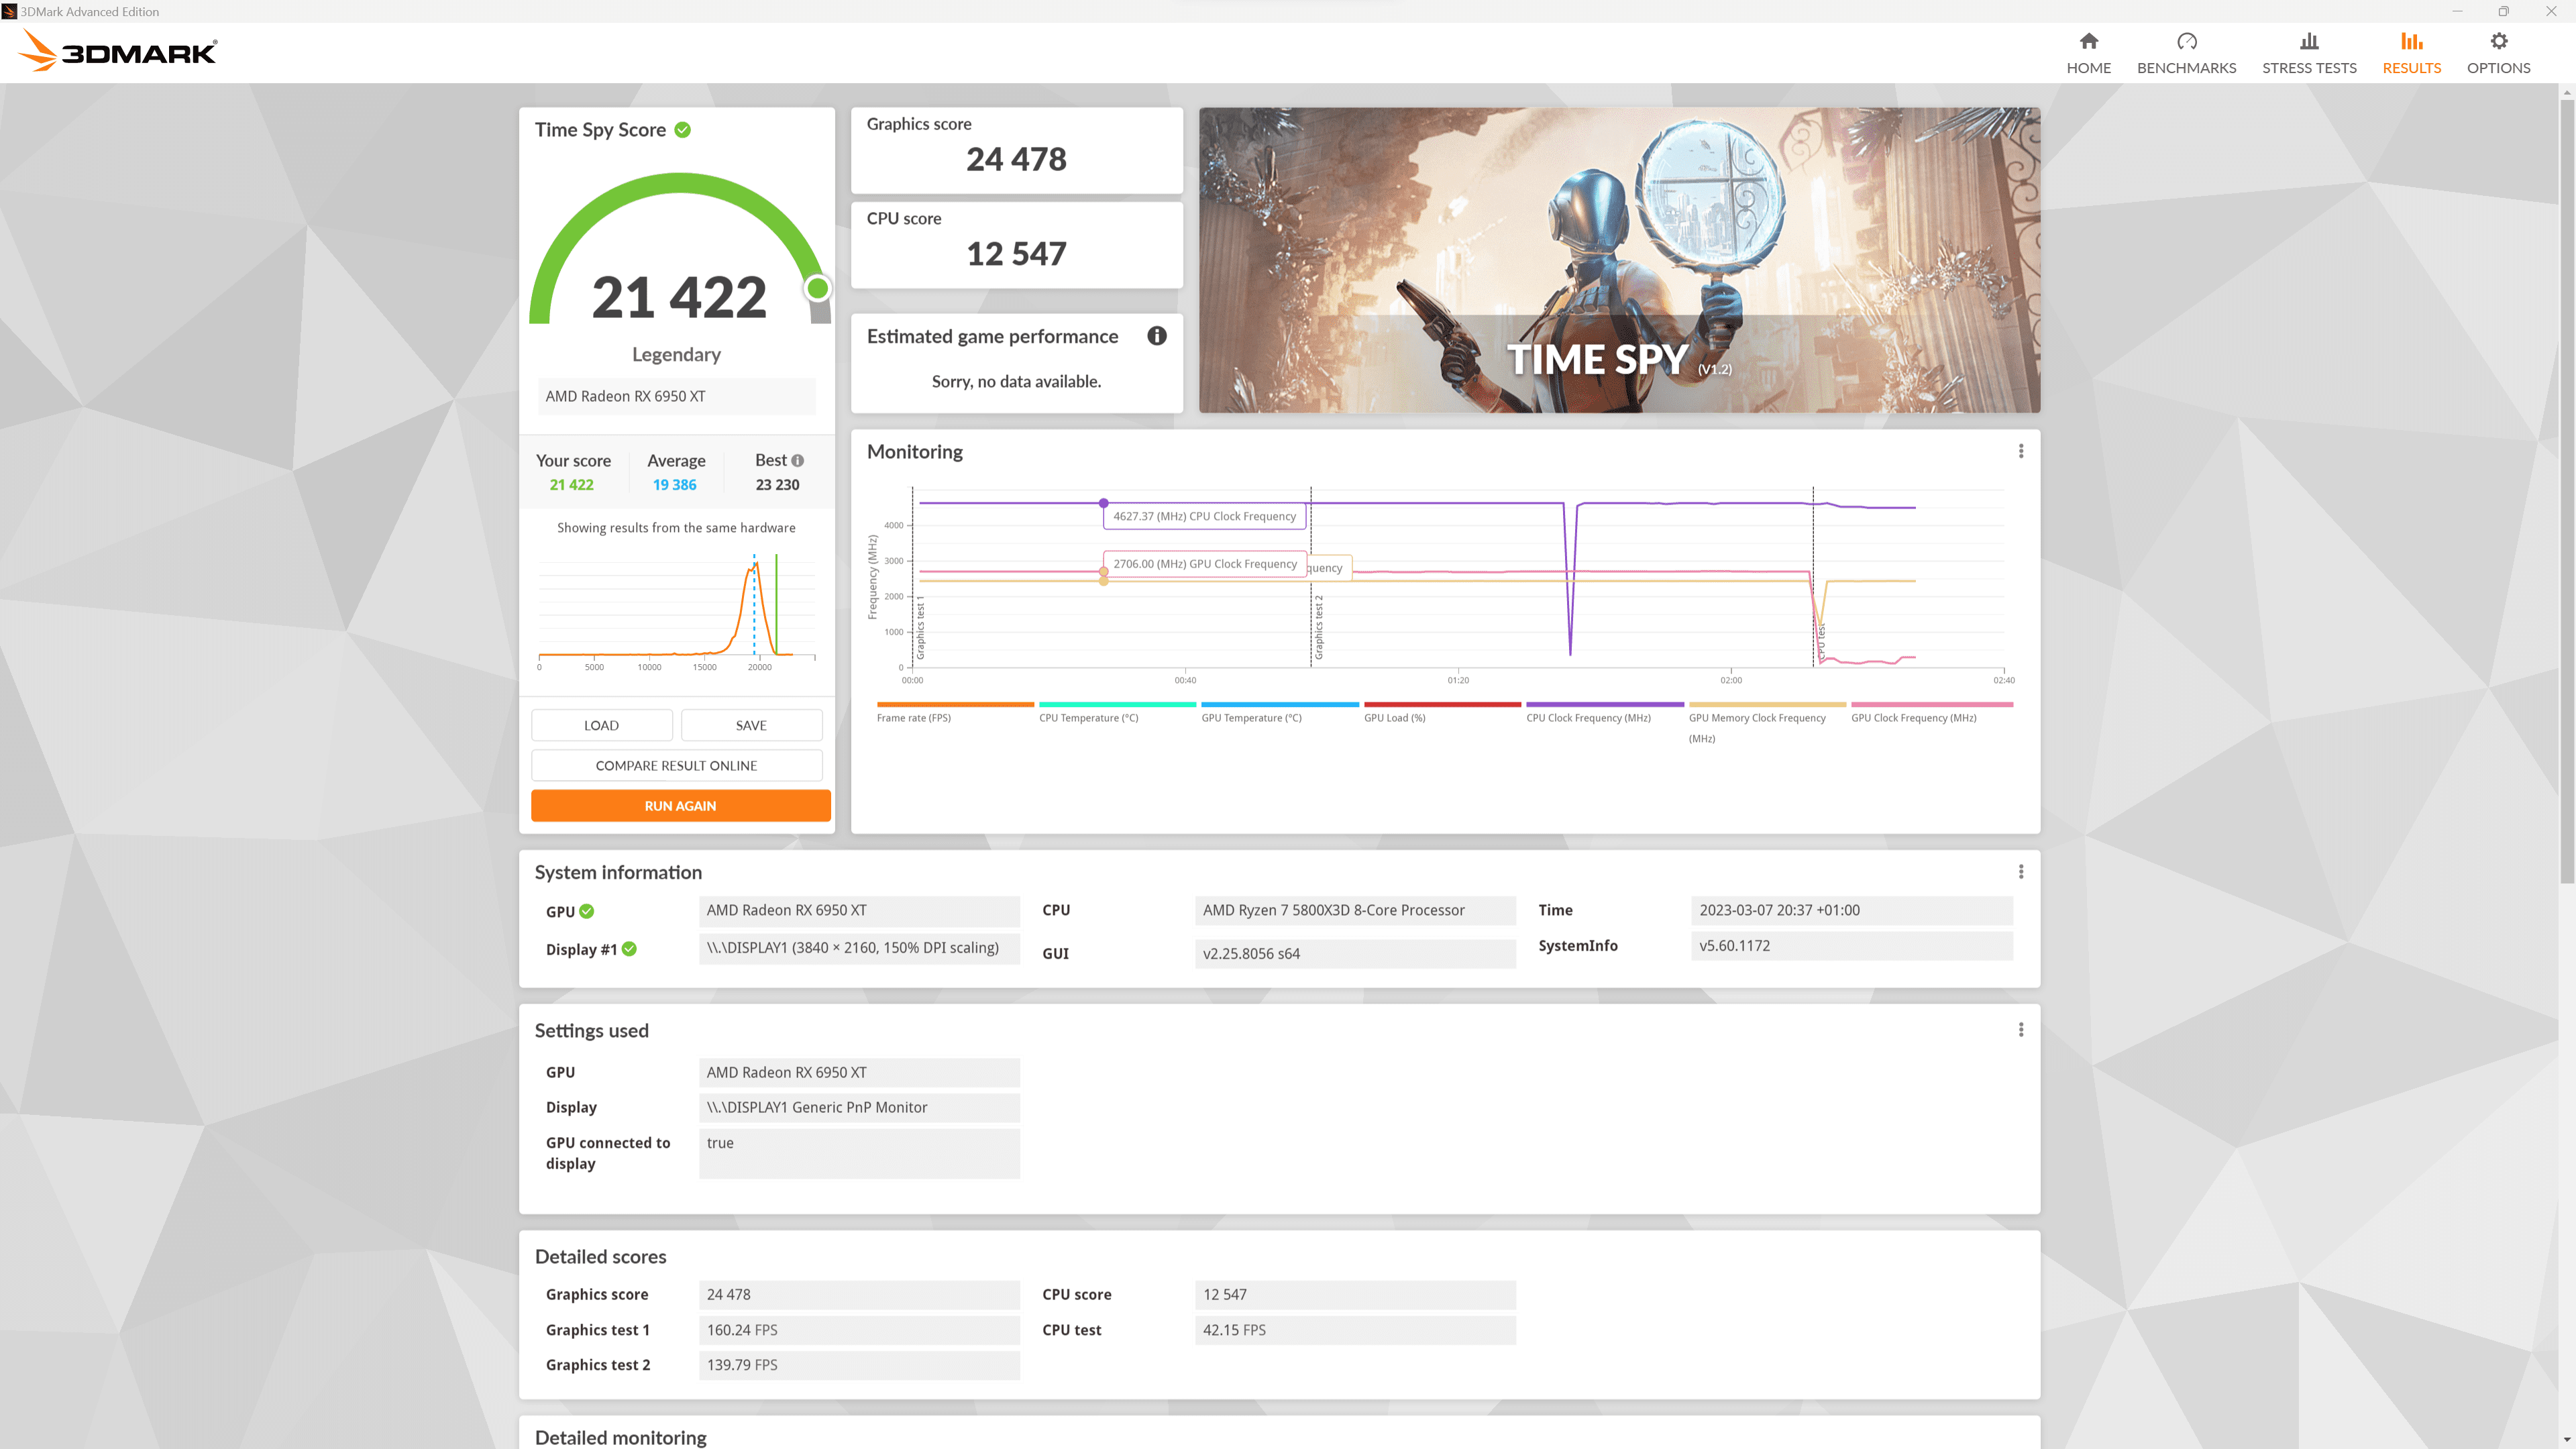Click COMPARE RESULT ONLINE
Viewport: 2576px width, 1449px height.
click(676, 765)
